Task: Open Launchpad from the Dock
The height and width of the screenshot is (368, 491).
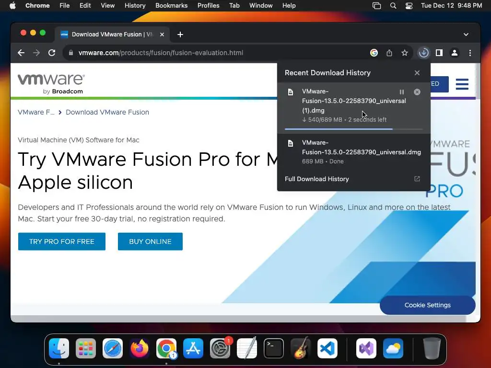Action: click(x=86, y=348)
